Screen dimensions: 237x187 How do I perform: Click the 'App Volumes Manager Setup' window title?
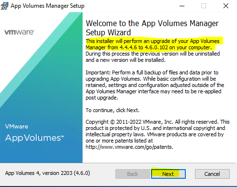[47, 6]
